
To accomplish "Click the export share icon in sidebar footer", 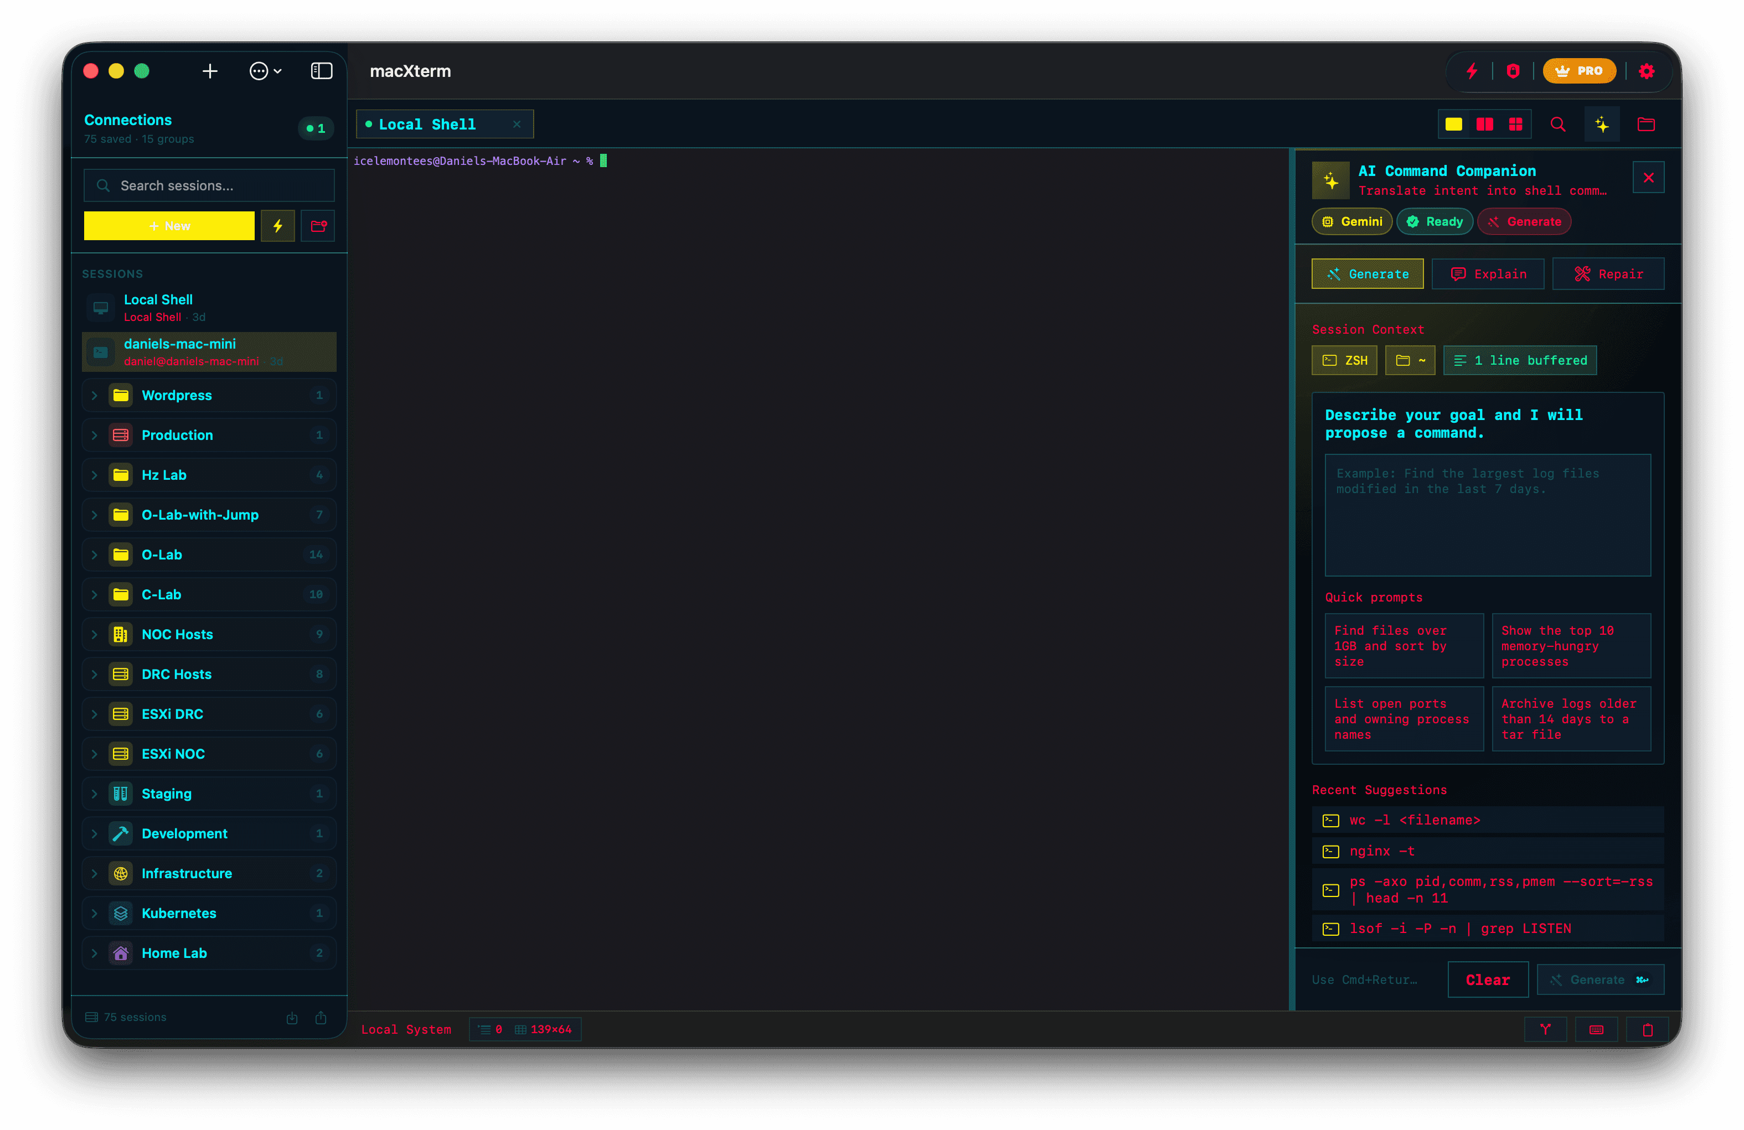I will 321,1018.
